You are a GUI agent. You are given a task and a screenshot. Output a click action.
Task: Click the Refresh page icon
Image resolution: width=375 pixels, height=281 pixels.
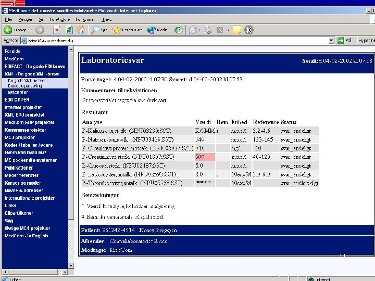pyautogui.click(x=69, y=30)
